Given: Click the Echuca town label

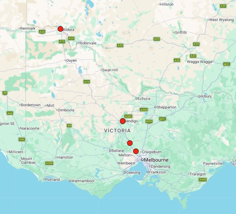Looking at the screenshot, I should 144,98.
